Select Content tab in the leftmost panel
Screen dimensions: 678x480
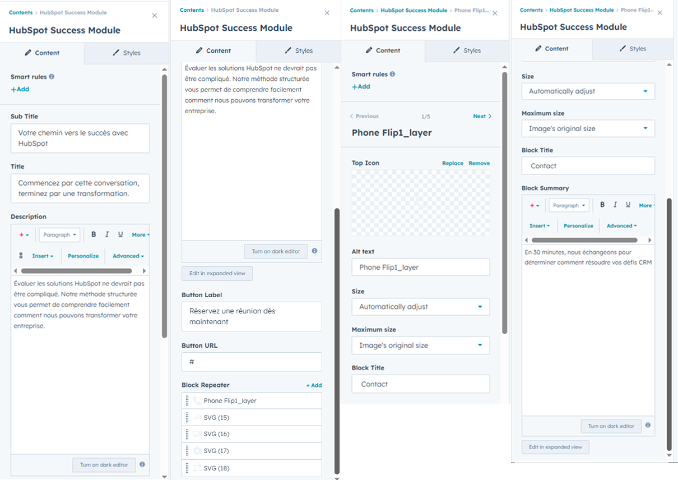point(42,53)
